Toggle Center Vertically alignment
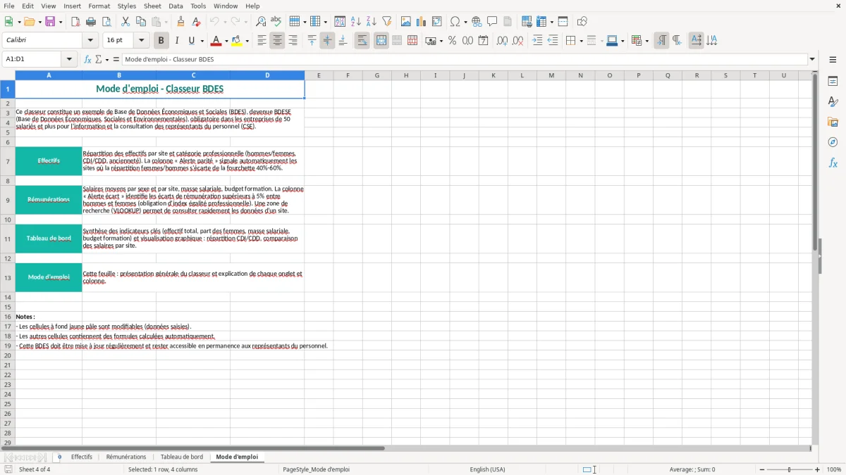 327,41
